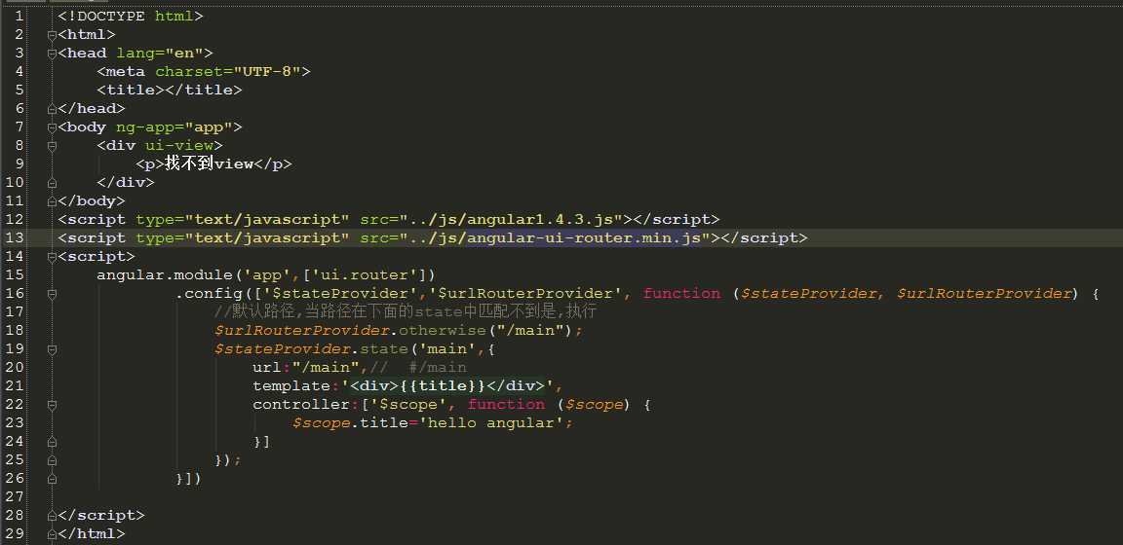1123x545 pixels.
Task: Click the closing </div> tag on line 10
Action: click(126, 182)
